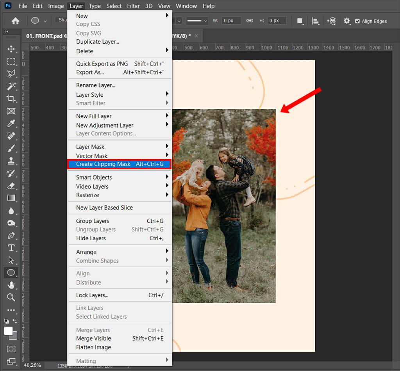Choose the Hand tool
The width and height of the screenshot is (400, 371).
pos(11,285)
